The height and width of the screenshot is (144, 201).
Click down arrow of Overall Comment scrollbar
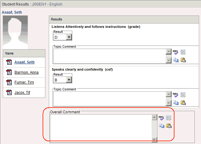pos(154,140)
